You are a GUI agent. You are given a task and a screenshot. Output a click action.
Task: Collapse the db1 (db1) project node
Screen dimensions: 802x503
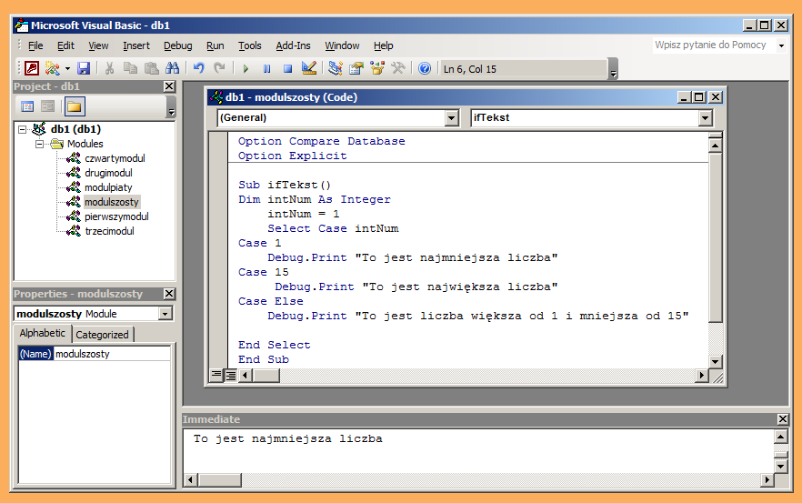click(22, 129)
